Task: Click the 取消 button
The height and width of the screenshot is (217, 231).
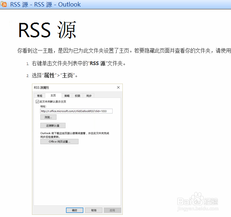Action: coord(94,210)
